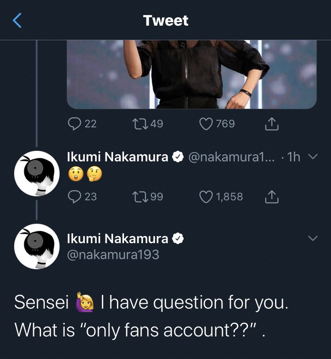This screenshot has width=331, height=359.
Task: Expand options chevron on the 1h tweet
Action: (x=312, y=157)
